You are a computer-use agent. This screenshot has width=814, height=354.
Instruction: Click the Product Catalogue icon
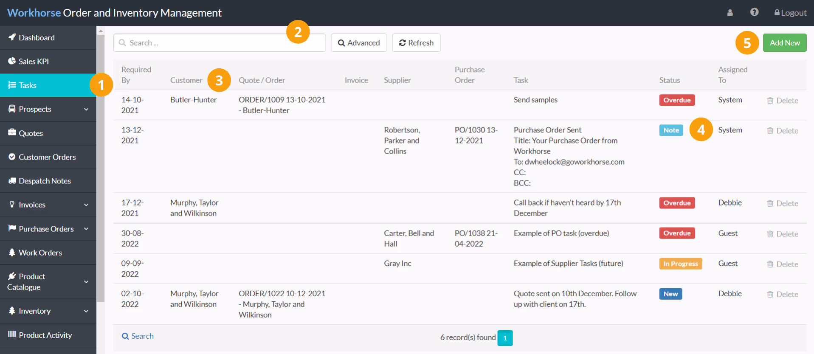(12, 276)
